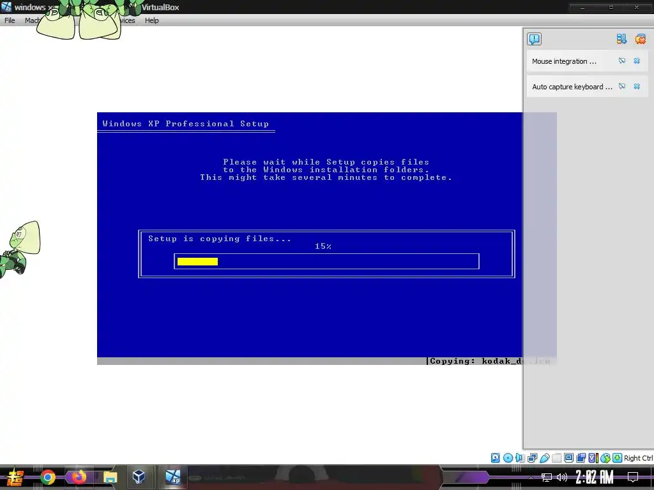Launch Firefox from taskbar

(79, 477)
